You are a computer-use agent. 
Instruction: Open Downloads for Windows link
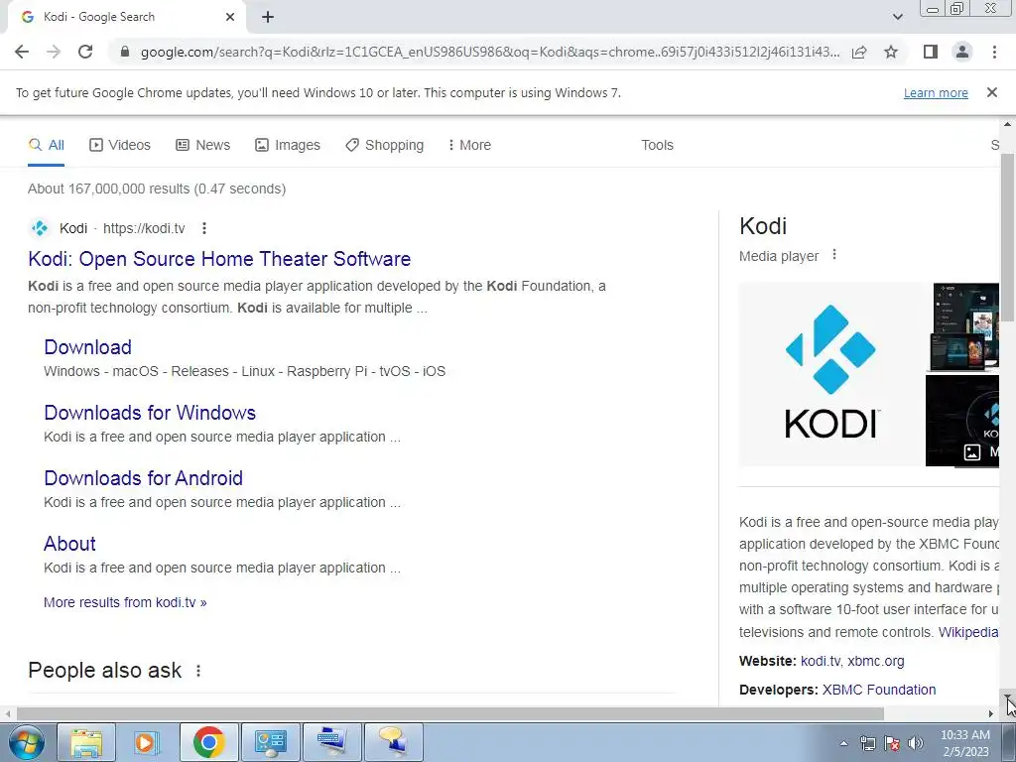pos(150,412)
